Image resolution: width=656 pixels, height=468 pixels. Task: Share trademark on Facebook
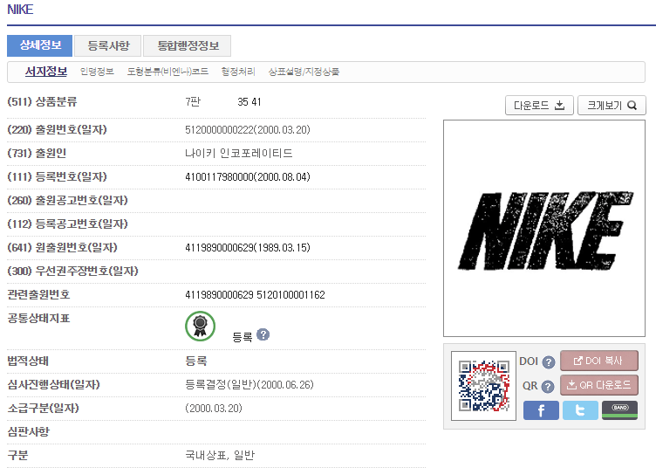tap(541, 410)
